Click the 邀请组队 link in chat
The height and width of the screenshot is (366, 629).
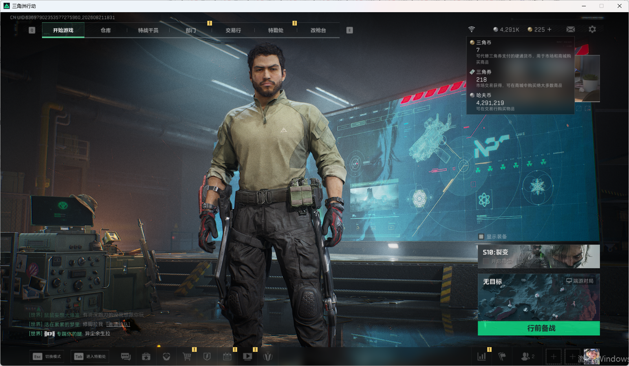118,324
